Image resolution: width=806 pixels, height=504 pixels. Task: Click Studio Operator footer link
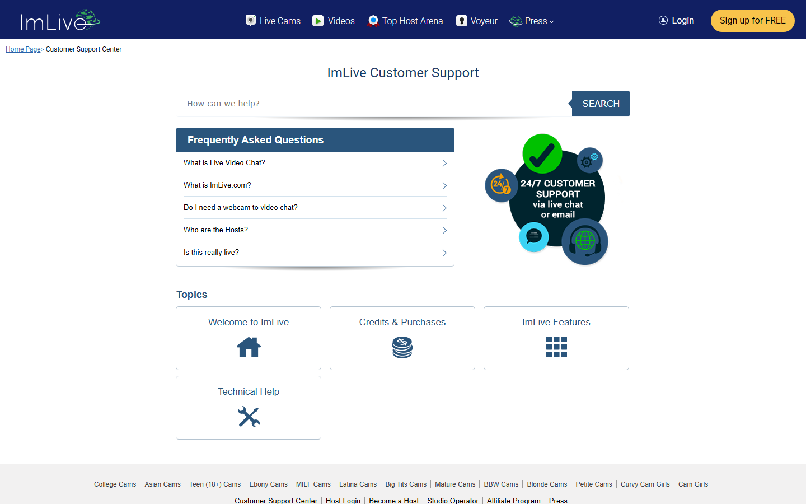453,500
